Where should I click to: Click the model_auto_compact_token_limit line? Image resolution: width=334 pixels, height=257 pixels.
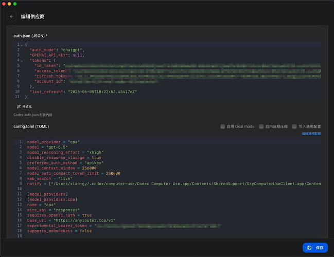tap(74, 173)
